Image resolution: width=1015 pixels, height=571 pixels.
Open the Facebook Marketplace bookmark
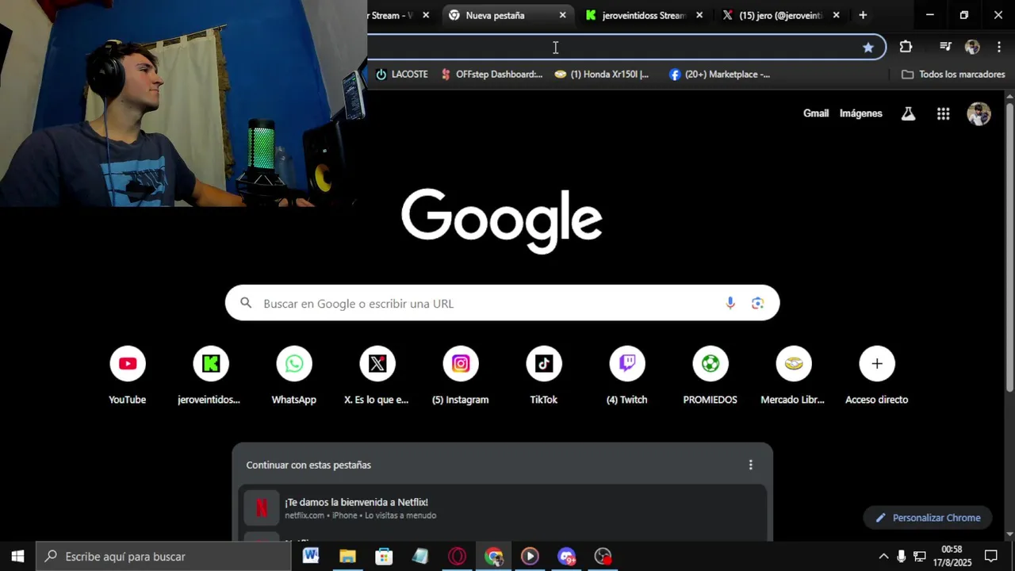tap(719, 75)
